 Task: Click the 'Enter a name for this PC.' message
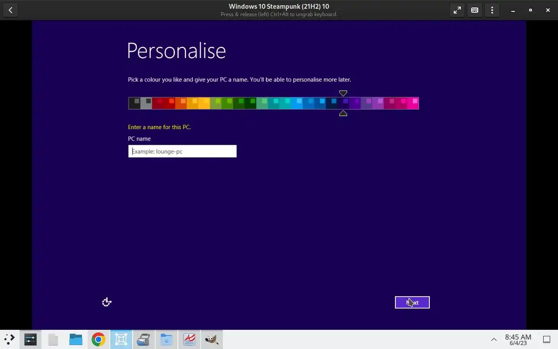click(159, 127)
